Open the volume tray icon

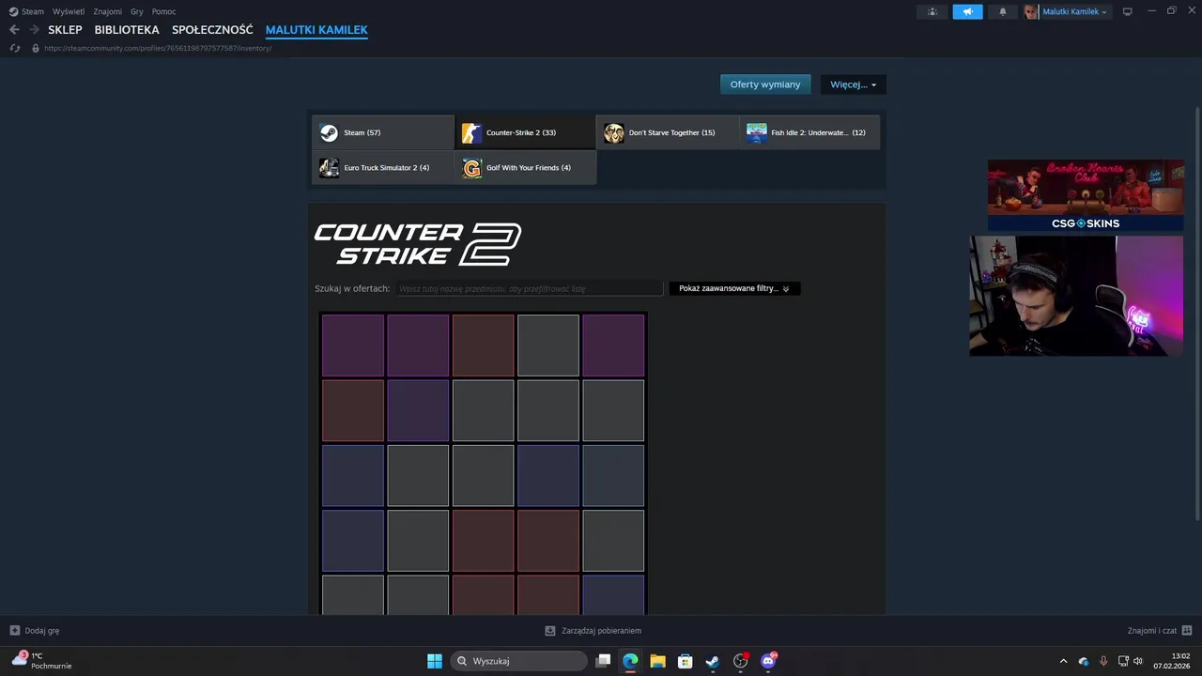click(x=1138, y=661)
